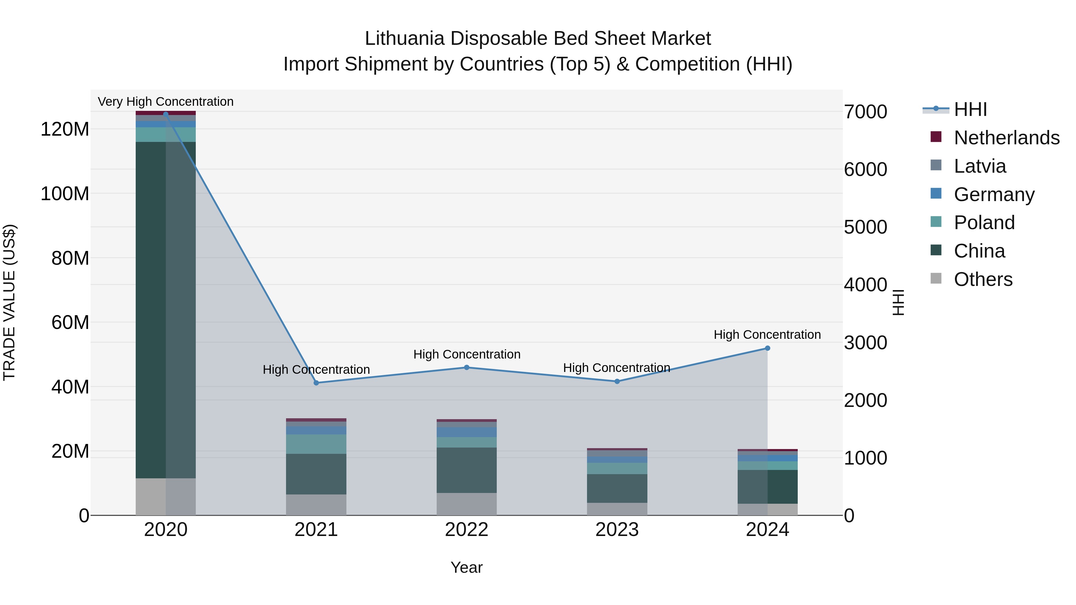Click the China segment of the 2022 bar
Screen dimensions: 1076x605
pyautogui.click(x=467, y=470)
